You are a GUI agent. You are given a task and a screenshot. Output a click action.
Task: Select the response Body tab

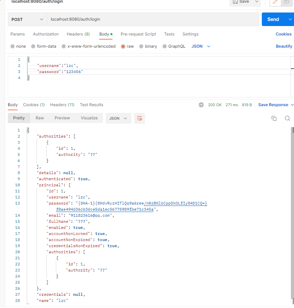13,105
